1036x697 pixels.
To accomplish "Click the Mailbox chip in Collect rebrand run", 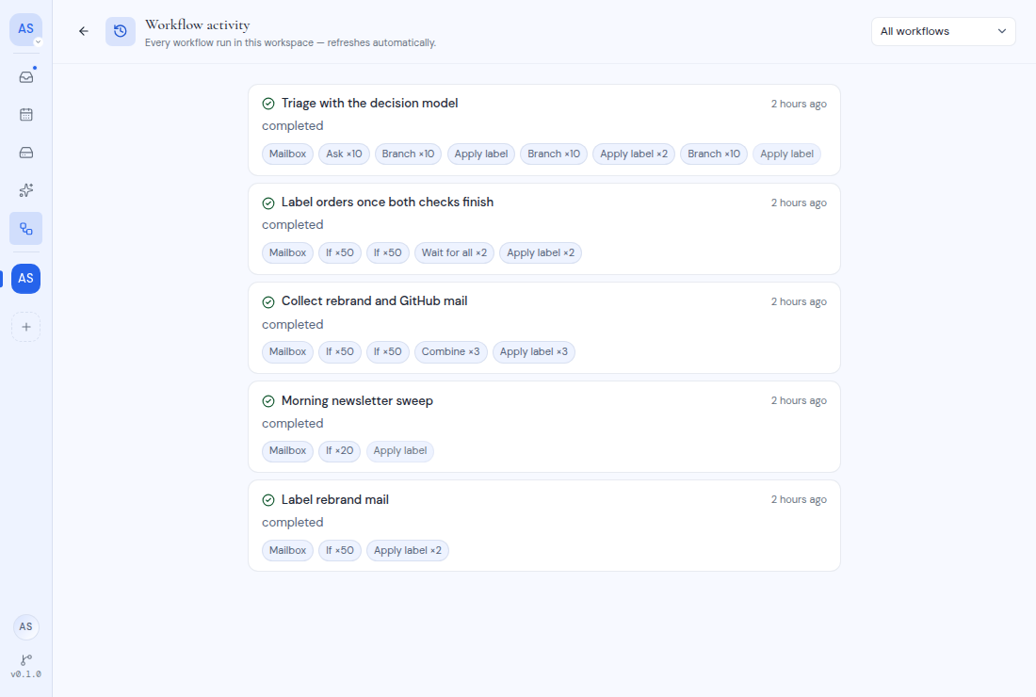I will pyautogui.click(x=287, y=352).
